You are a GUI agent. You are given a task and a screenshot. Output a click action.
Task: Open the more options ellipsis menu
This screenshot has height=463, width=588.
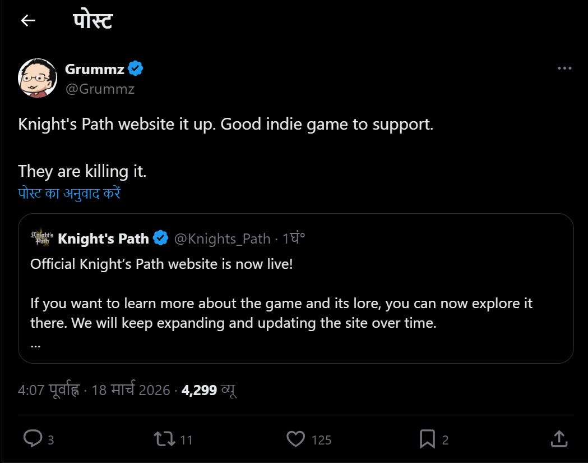point(564,68)
